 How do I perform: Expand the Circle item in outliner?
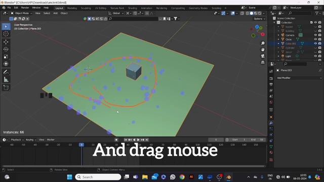point(278,39)
